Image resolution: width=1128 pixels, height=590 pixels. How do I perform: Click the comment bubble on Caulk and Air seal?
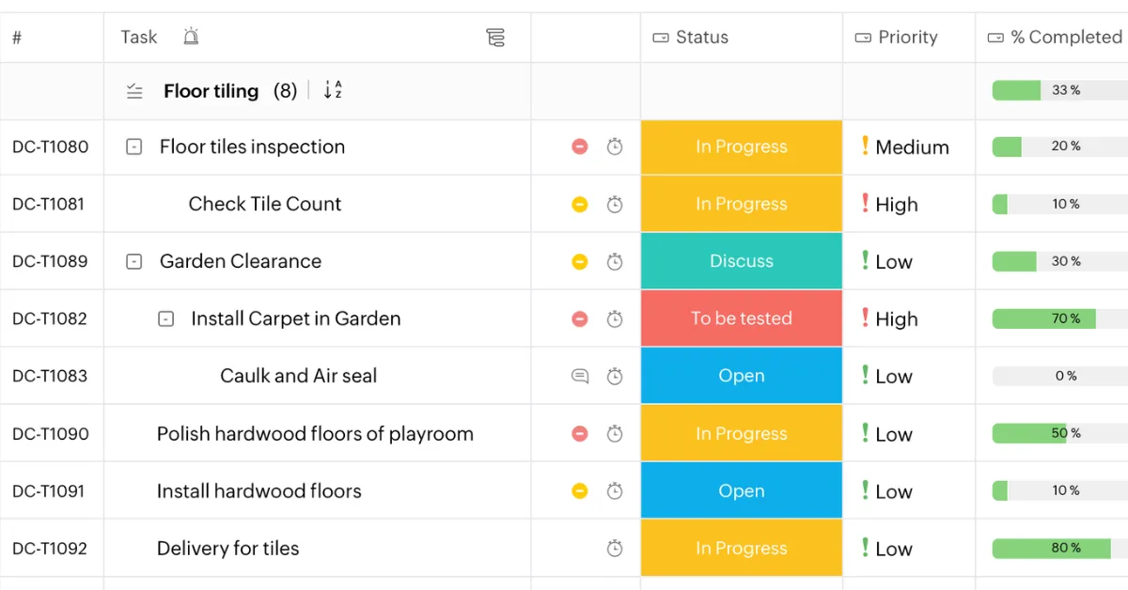580,376
